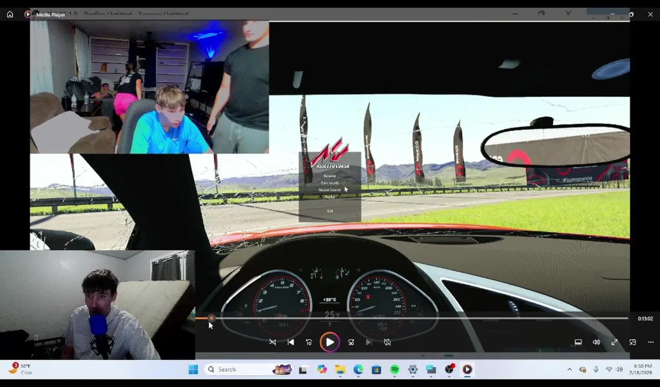The height and width of the screenshot is (387, 660).
Task: Open the app with the red notification badge
Action: (449, 369)
